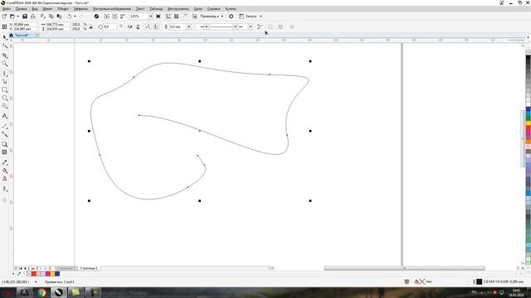The height and width of the screenshot is (298, 531).
Task: Switch to the Page 2 tab
Action: 89,268
